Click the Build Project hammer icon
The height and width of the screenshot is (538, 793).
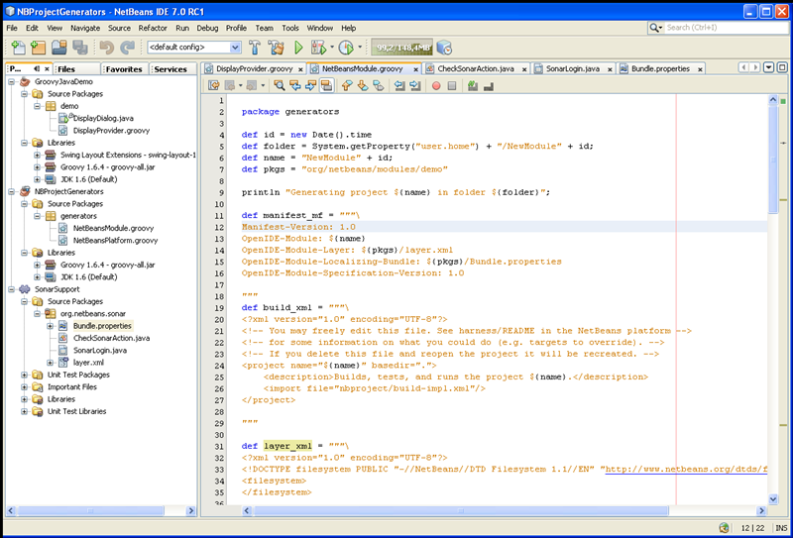(254, 47)
